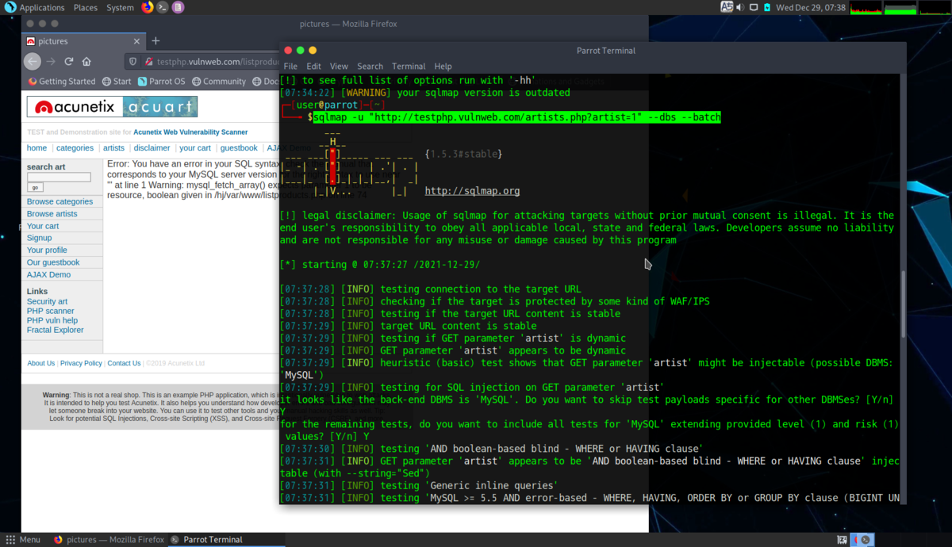This screenshot has width=952, height=547.
Task: Open bottom panel Menu button
Action: point(23,539)
